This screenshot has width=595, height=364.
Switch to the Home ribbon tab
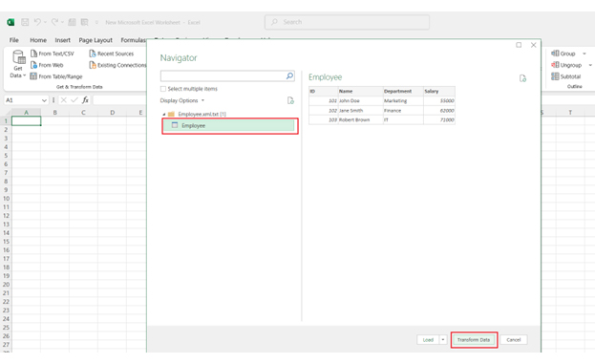(x=38, y=40)
